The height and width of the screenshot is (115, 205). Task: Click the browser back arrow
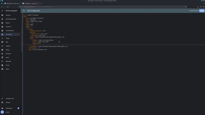pyautogui.click(x=2, y=7)
